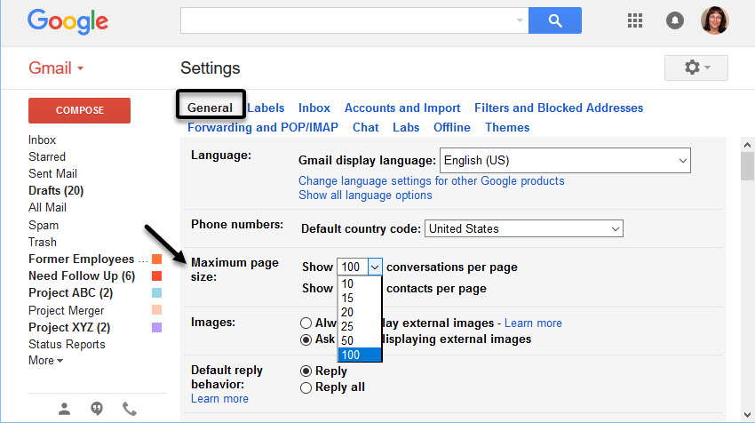This screenshot has width=755, height=423.
Task: Open Drafts (20) folder
Action: 56,190
